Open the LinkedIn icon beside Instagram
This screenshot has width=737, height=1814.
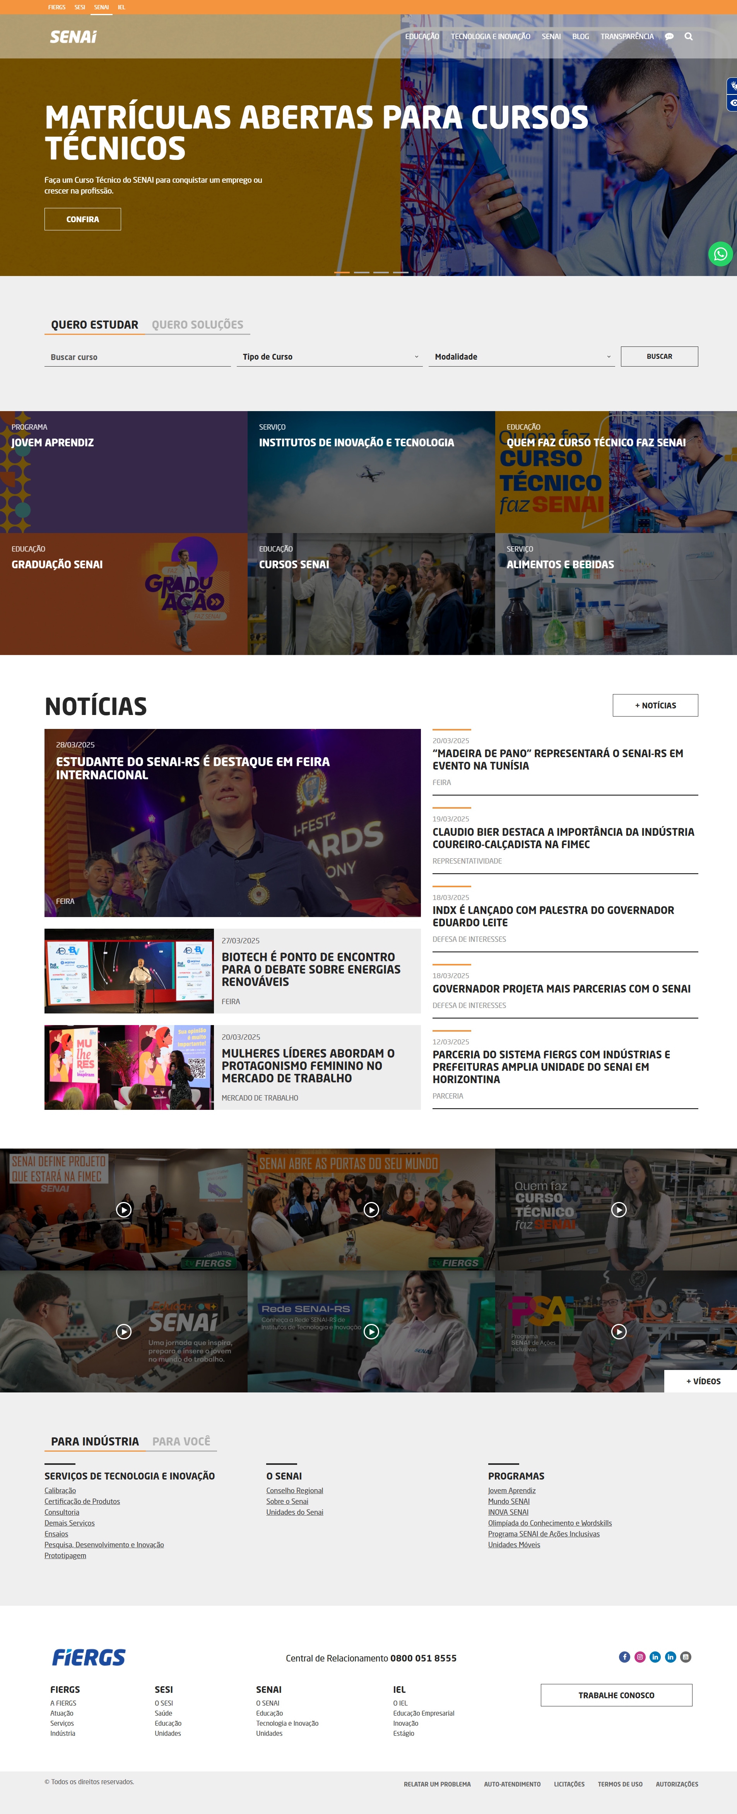coord(655,1657)
